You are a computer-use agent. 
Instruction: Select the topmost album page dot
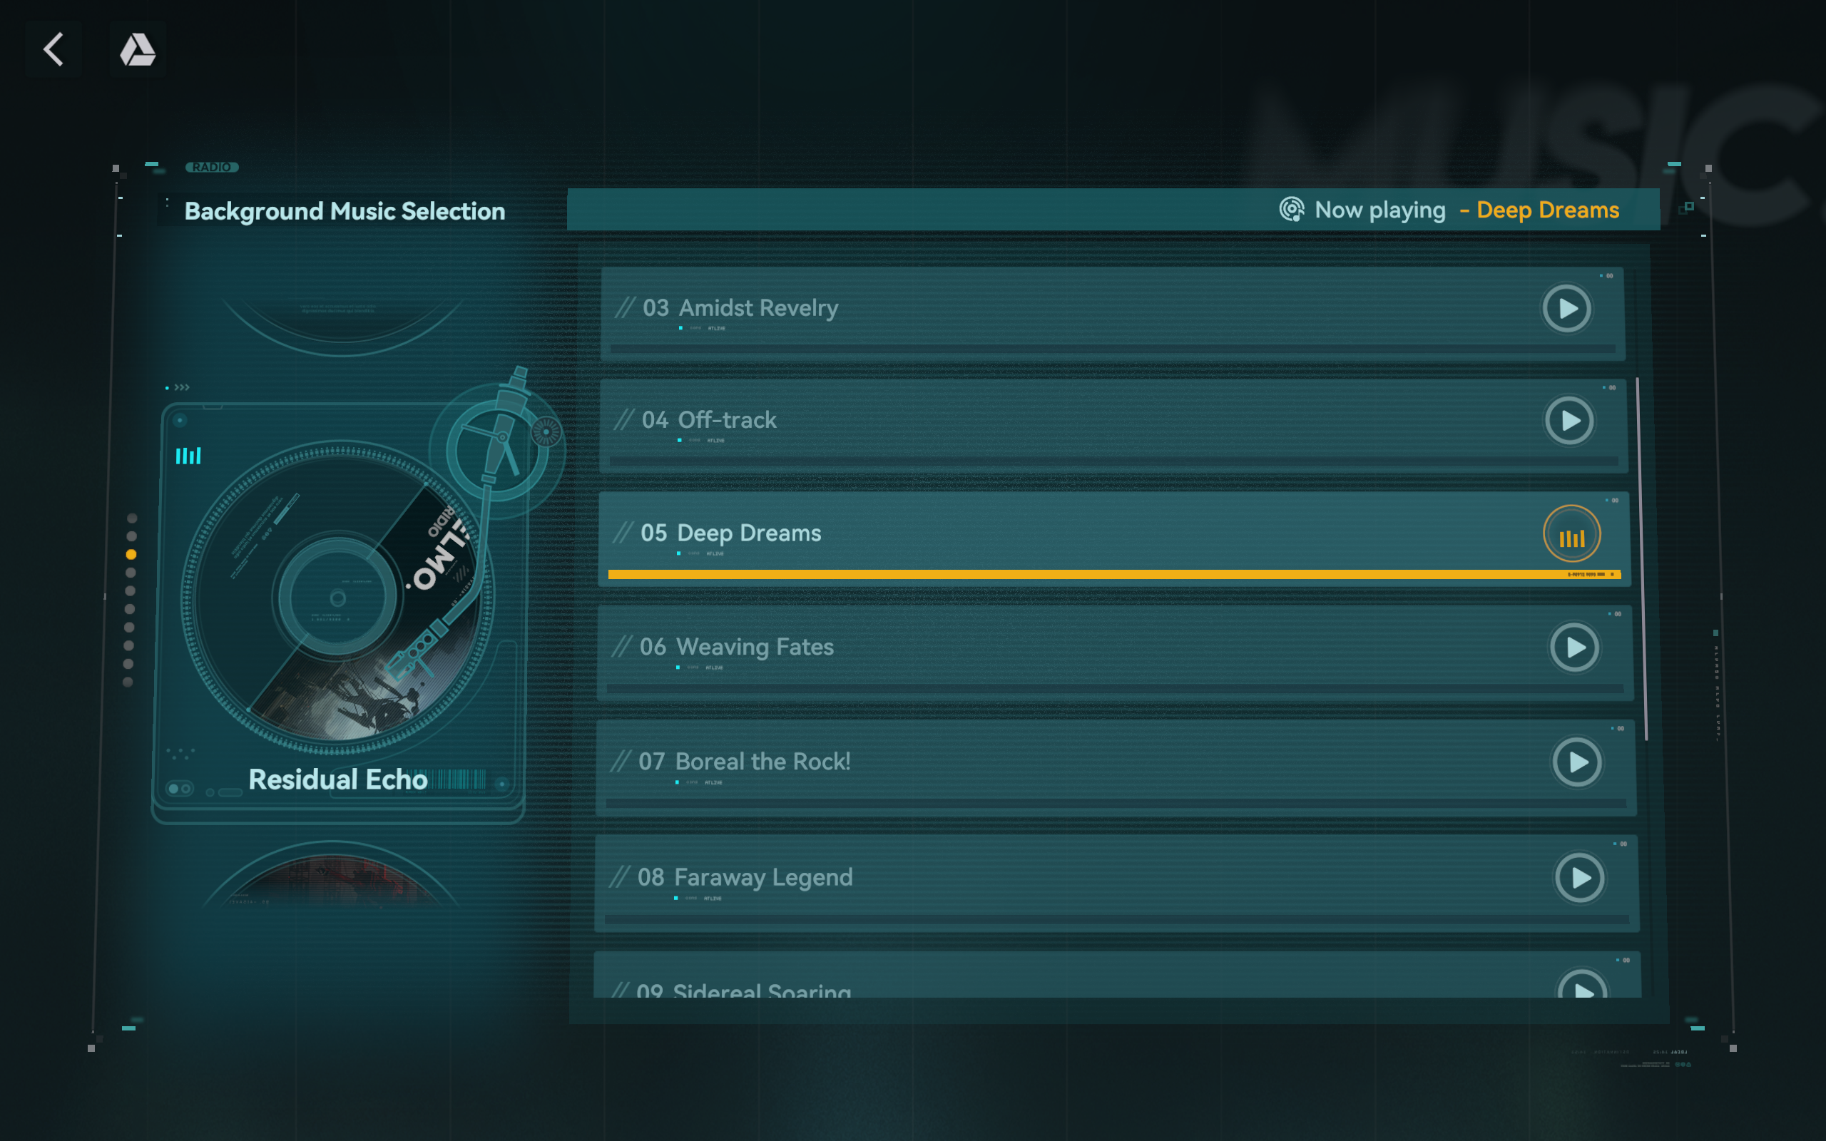tap(132, 518)
